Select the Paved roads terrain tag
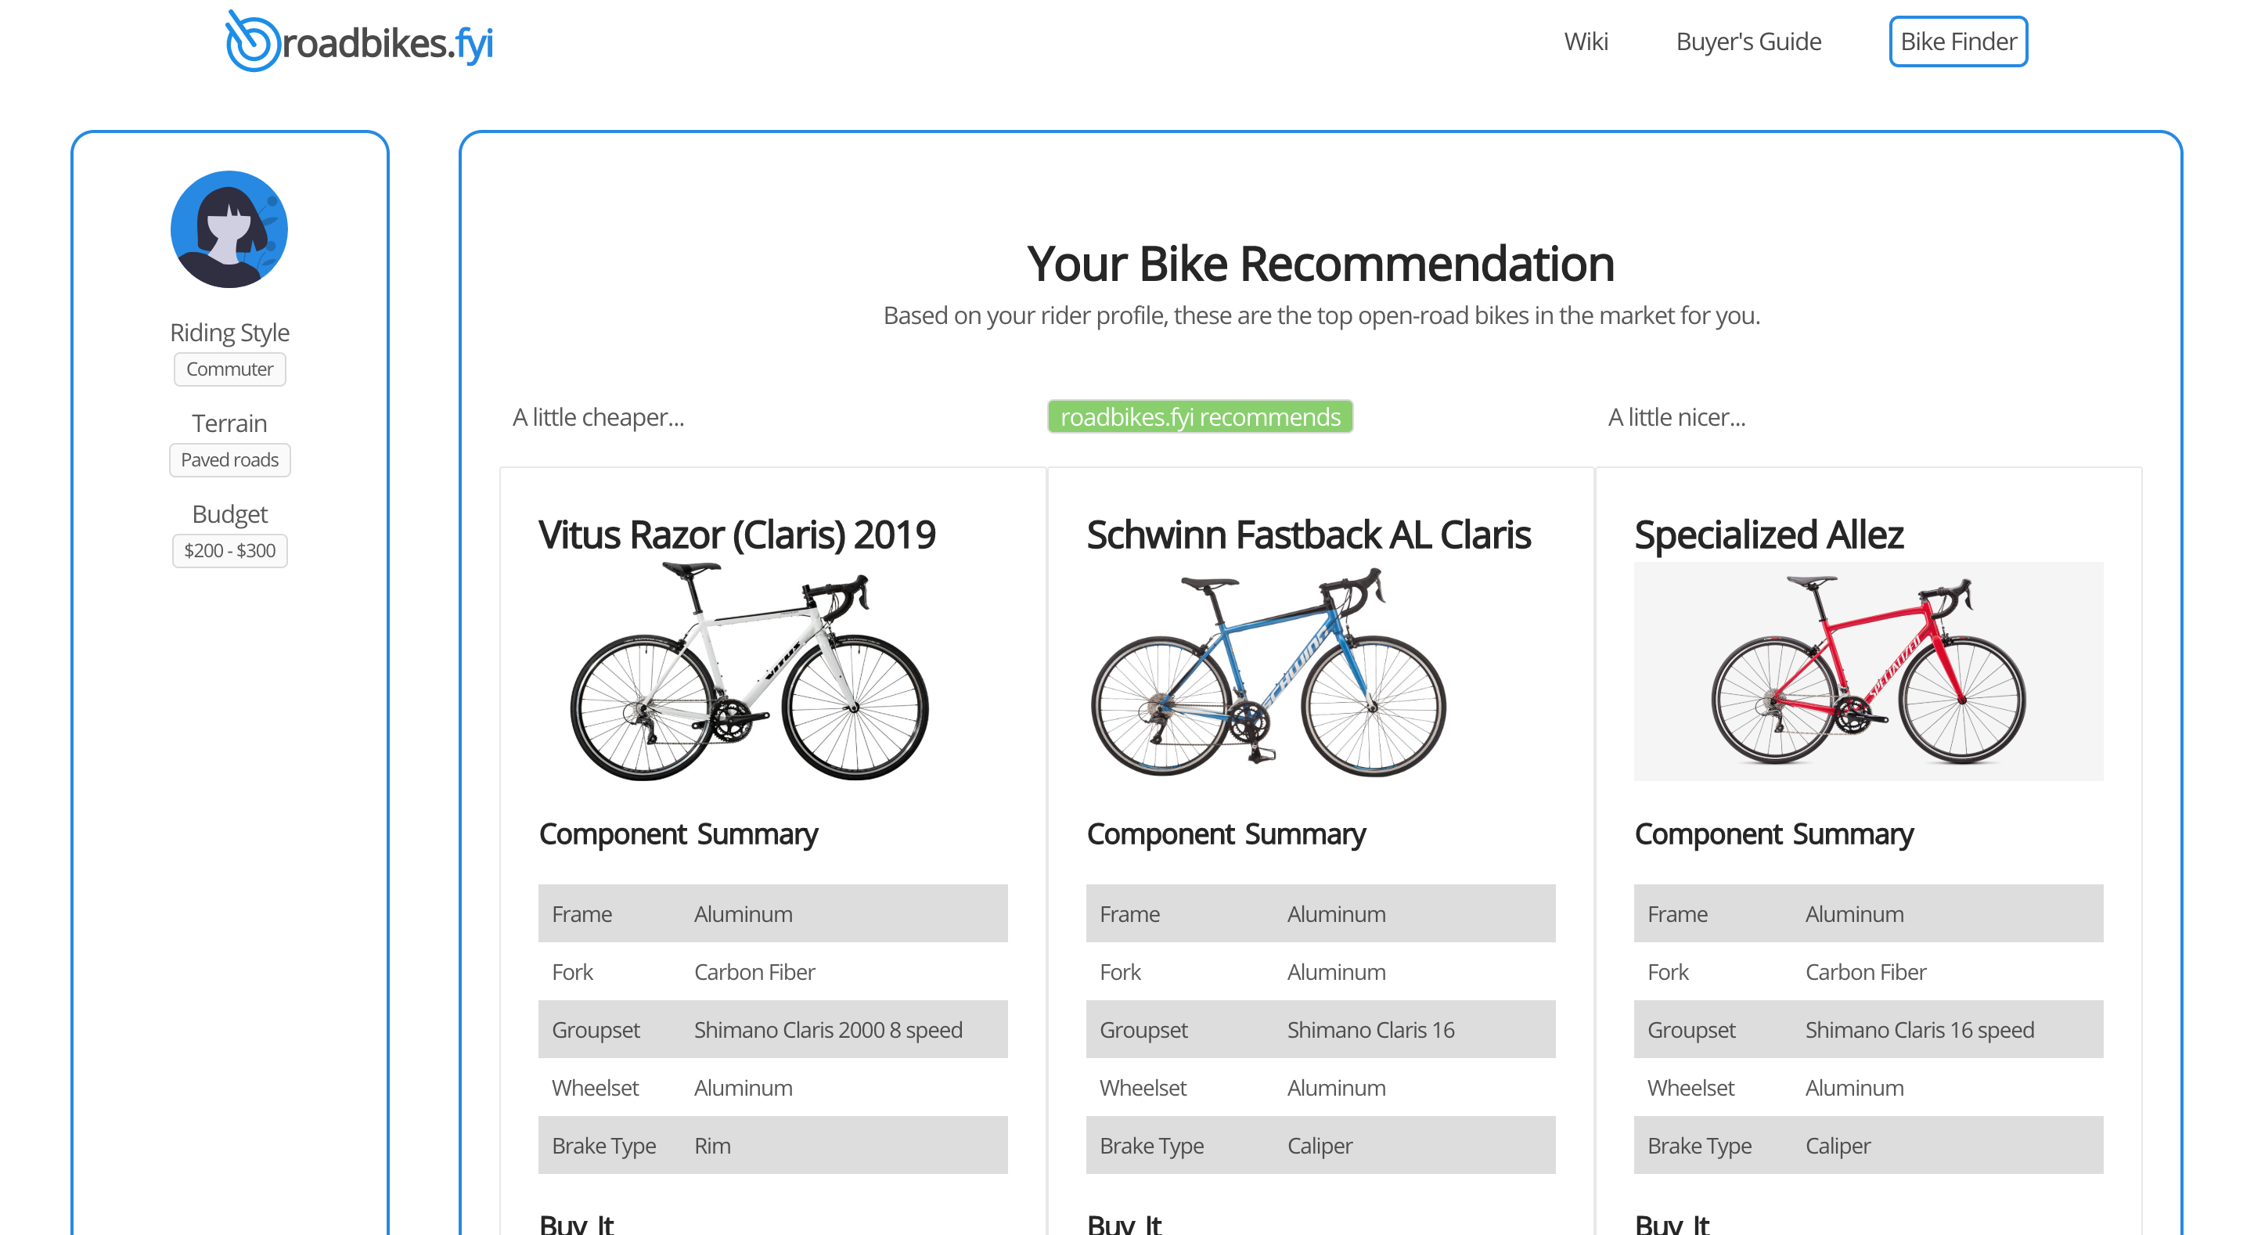2254x1235 pixels. [229, 459]
